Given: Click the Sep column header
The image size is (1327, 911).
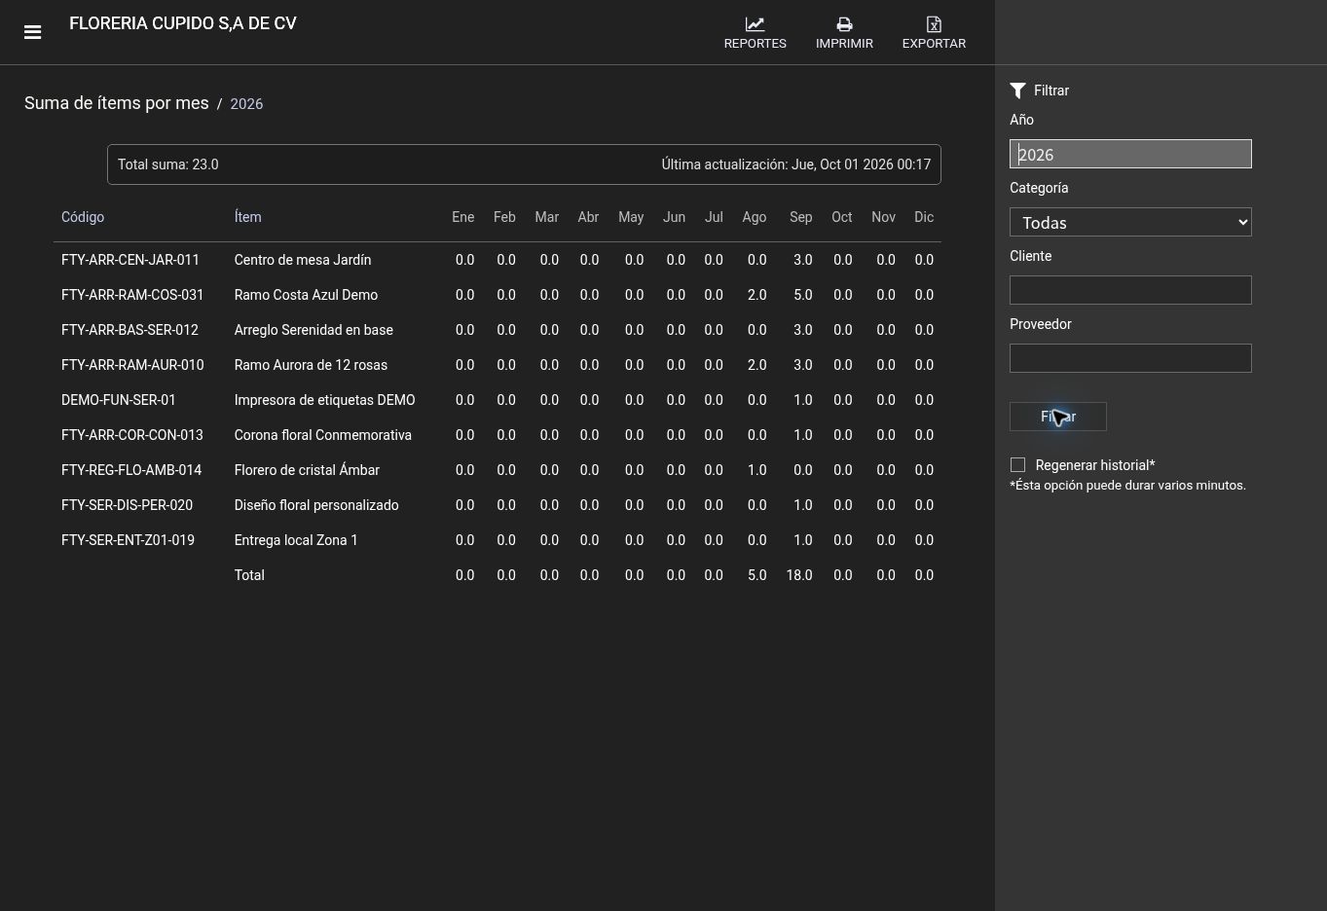Looking at the screenshot, I should pyautogui.click(x=800, y=217).
